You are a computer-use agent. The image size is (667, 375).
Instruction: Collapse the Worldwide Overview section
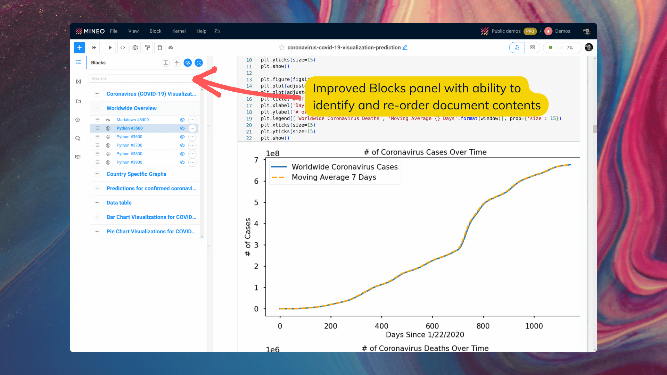pyautogui.click(x=97, y=108)
